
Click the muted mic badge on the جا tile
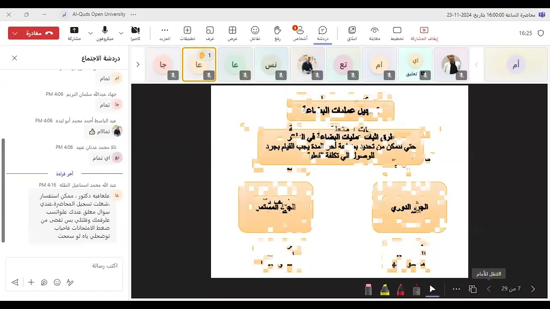pos(173,75)
